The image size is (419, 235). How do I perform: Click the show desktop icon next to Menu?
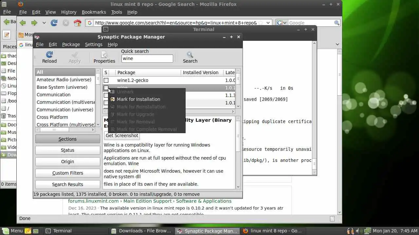point(36,231)
